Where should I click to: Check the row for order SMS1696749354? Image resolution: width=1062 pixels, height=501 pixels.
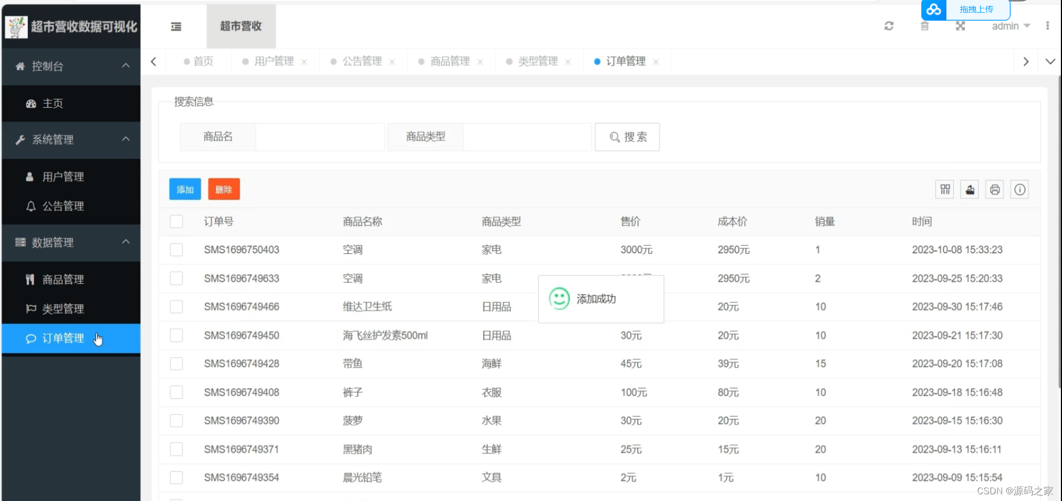click(x=176, y=477)
